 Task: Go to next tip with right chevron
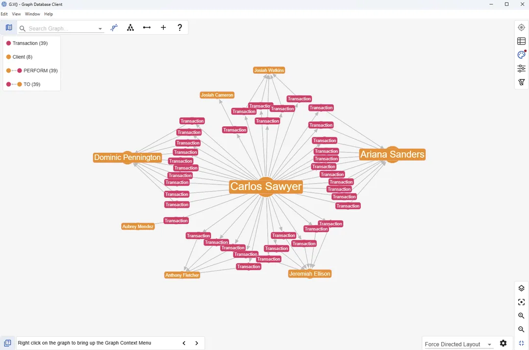197,343
